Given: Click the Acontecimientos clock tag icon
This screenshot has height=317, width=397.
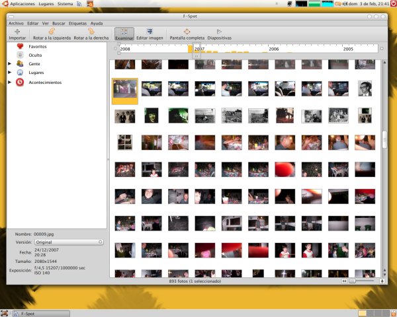Looking at the screenshot, I should tap(20, 82).
